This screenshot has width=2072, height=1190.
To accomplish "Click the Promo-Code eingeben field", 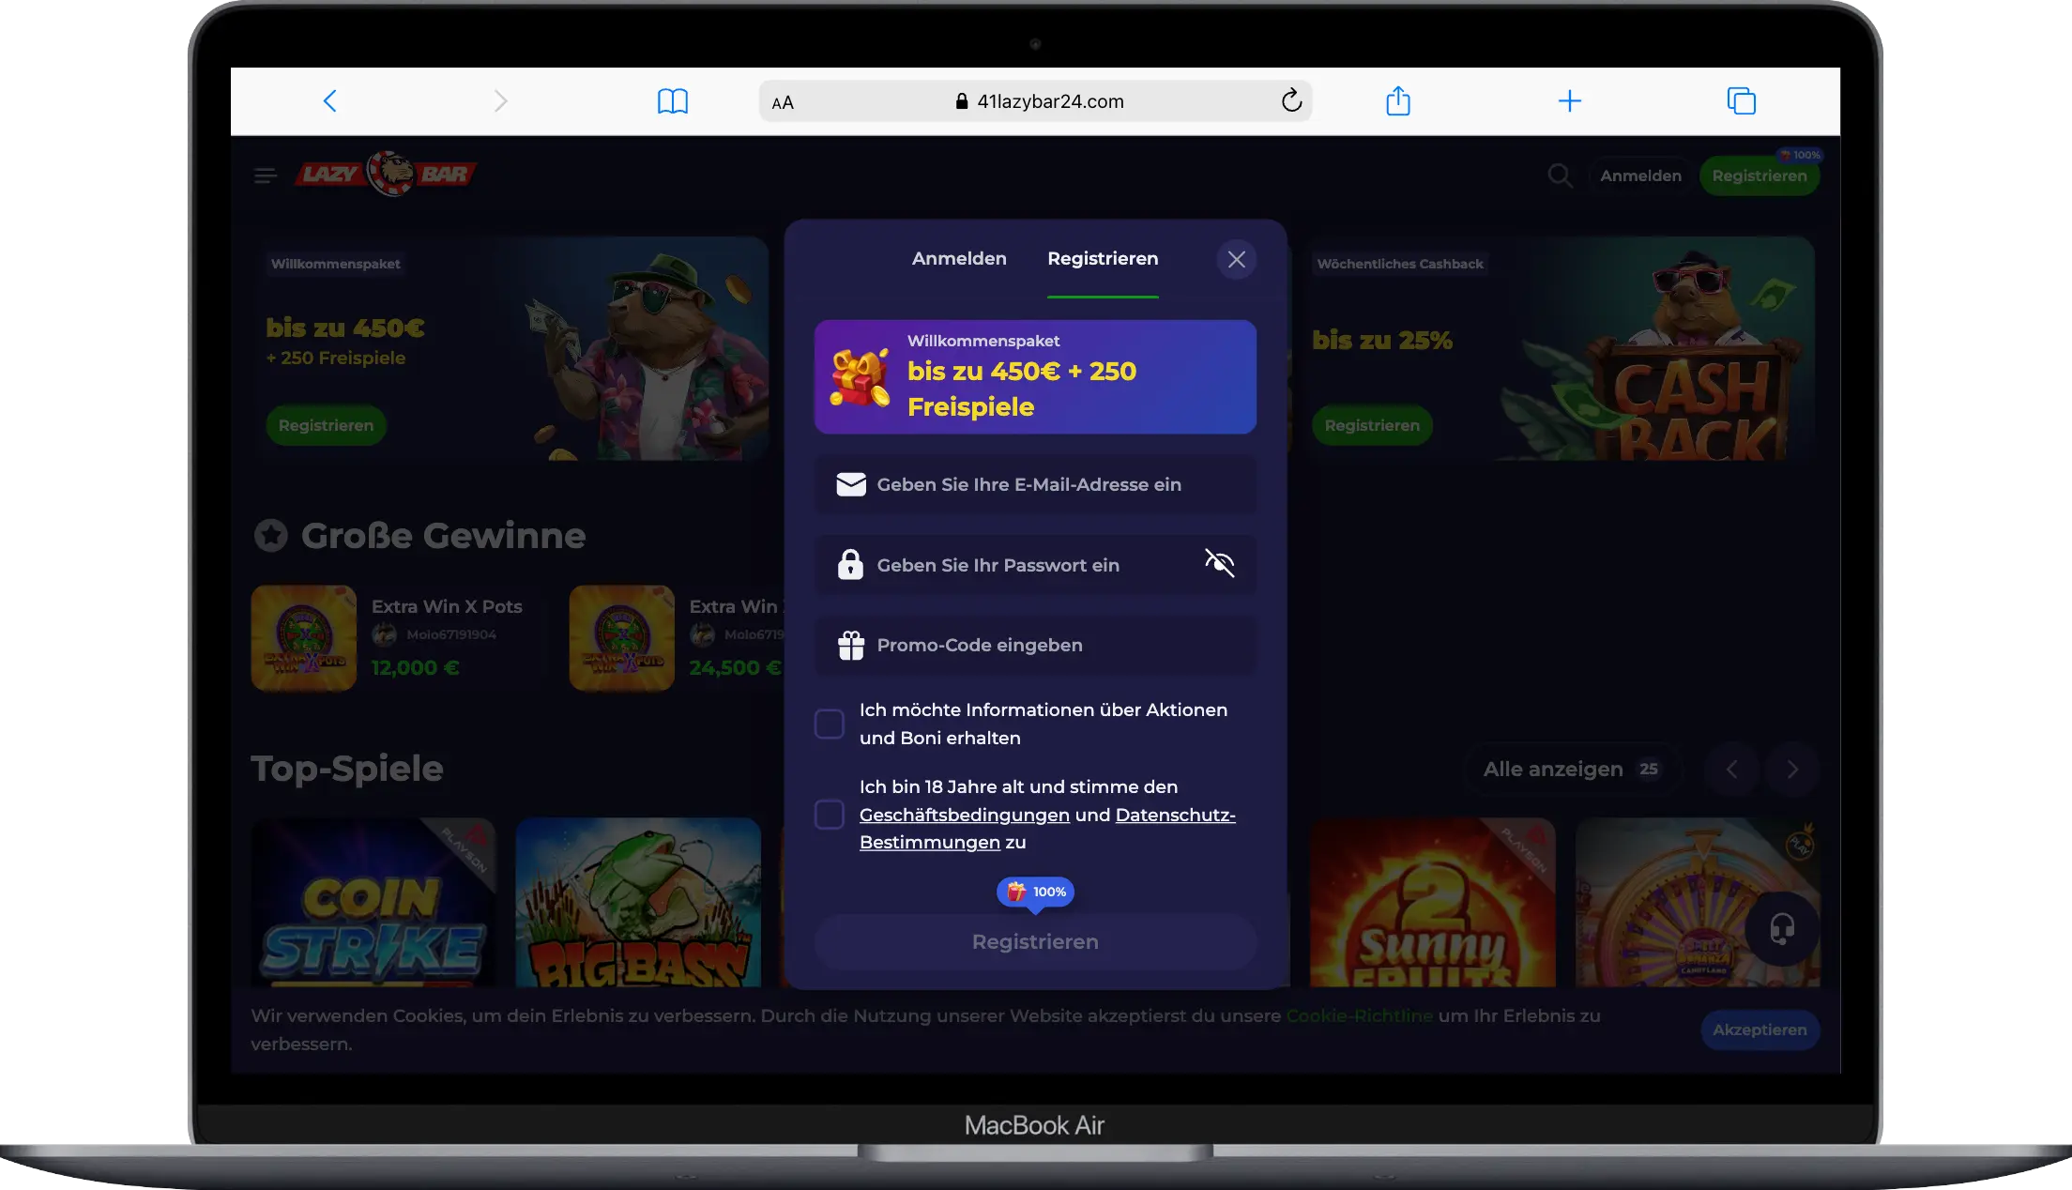I will point(1035,646).
